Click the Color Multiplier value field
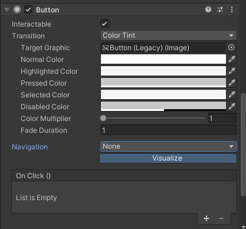This screenshot has width=246, height=229. pyautogui.click(x=222, y=119)
